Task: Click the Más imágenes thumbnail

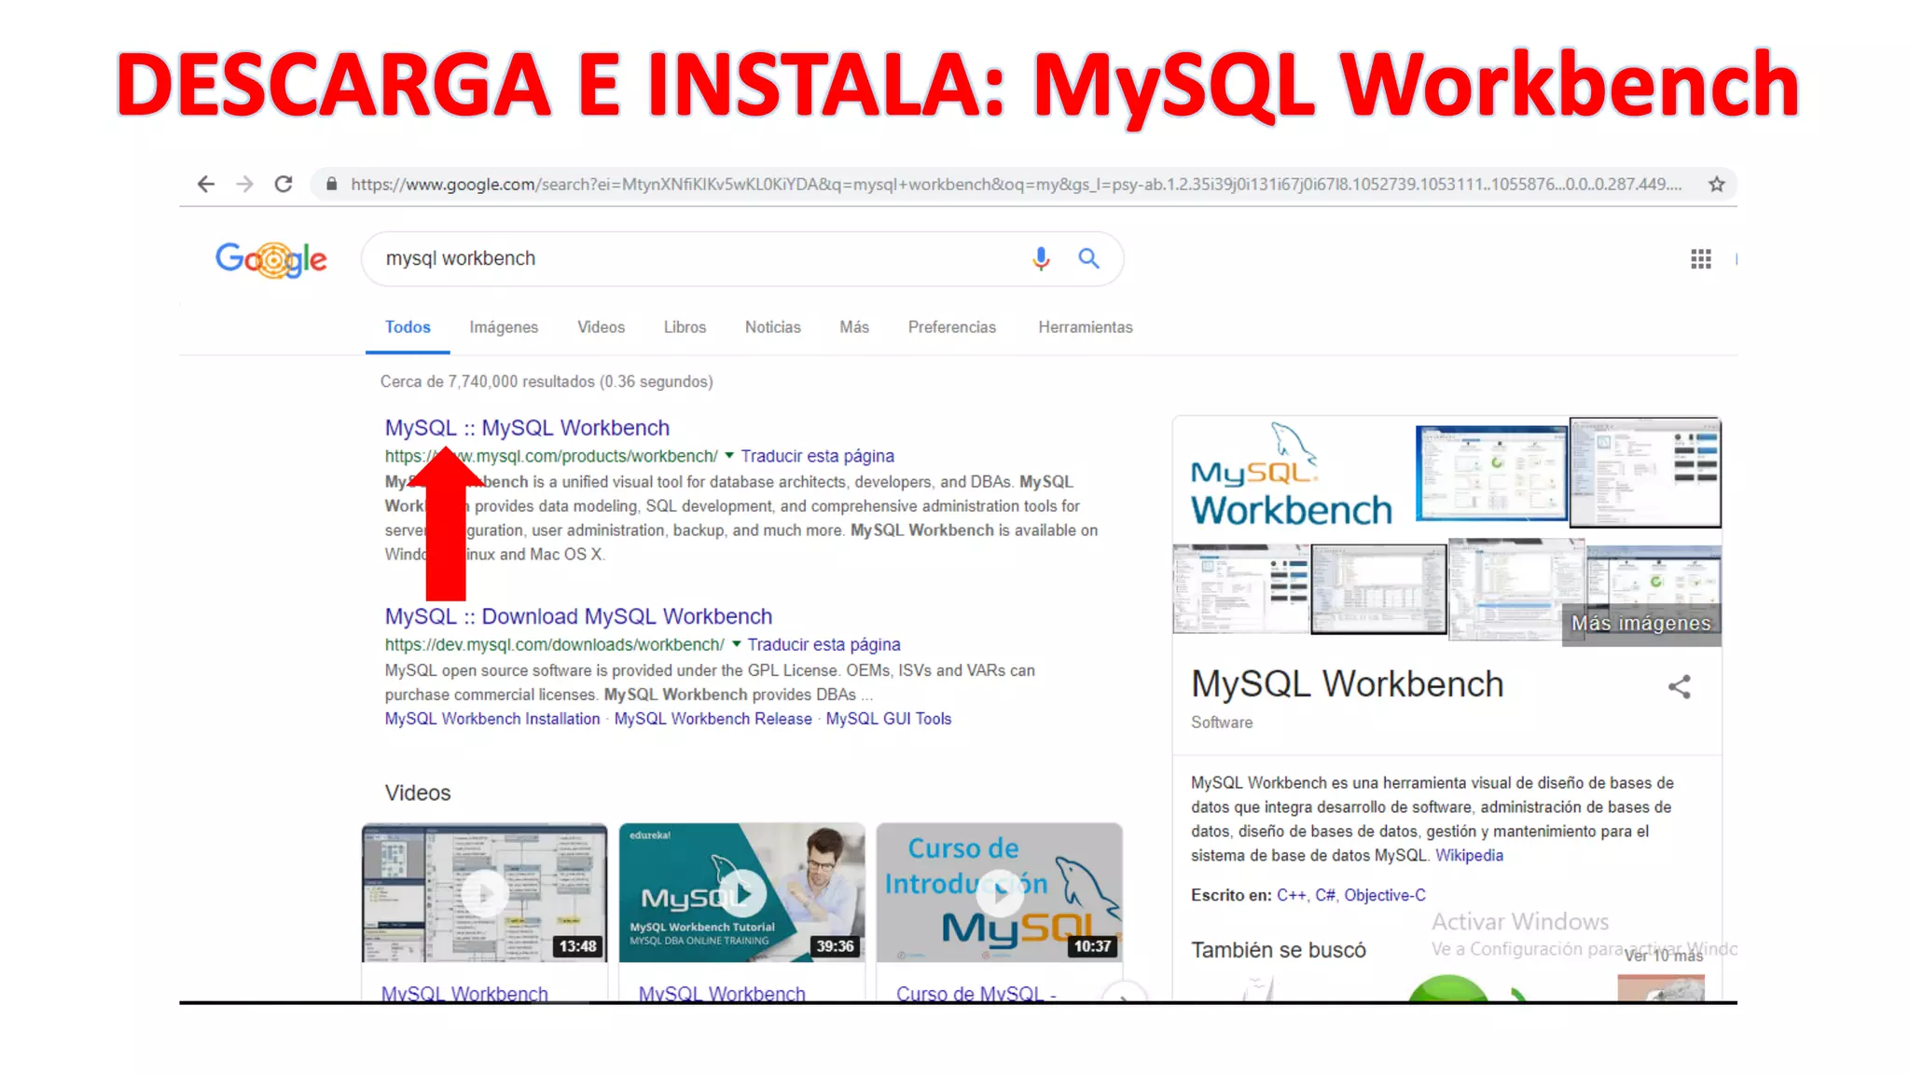Action: coord(1641,623)
